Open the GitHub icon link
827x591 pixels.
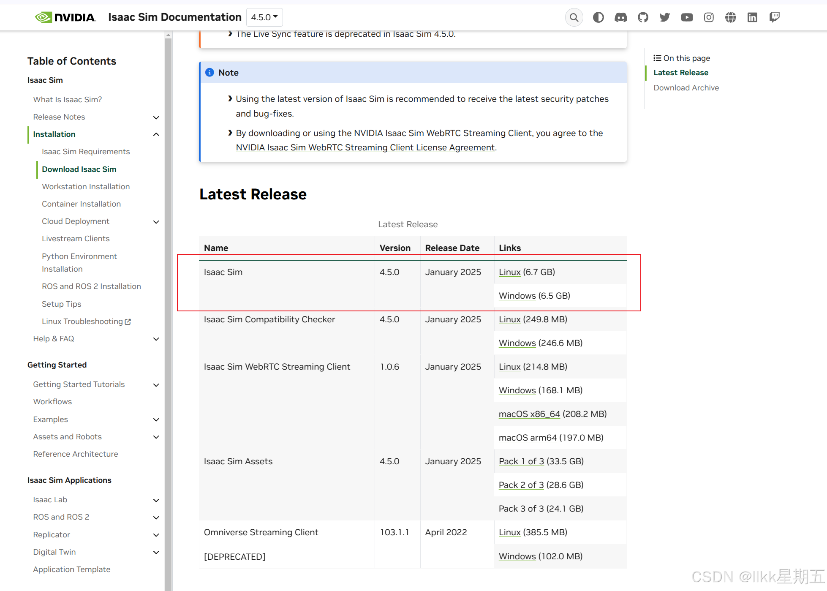643,17
